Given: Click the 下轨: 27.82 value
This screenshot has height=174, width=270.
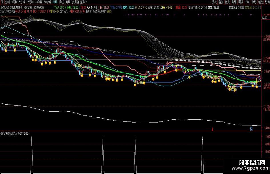Looking at the screenshot, I should (116, 8).
